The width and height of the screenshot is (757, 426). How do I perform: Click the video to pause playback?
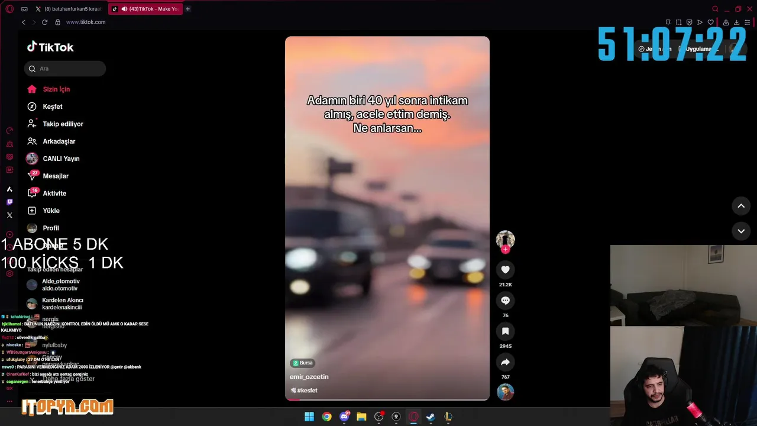click(x=387, y=218)
